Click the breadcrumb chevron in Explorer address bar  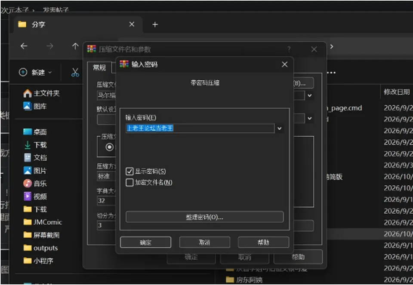[332, 46]
